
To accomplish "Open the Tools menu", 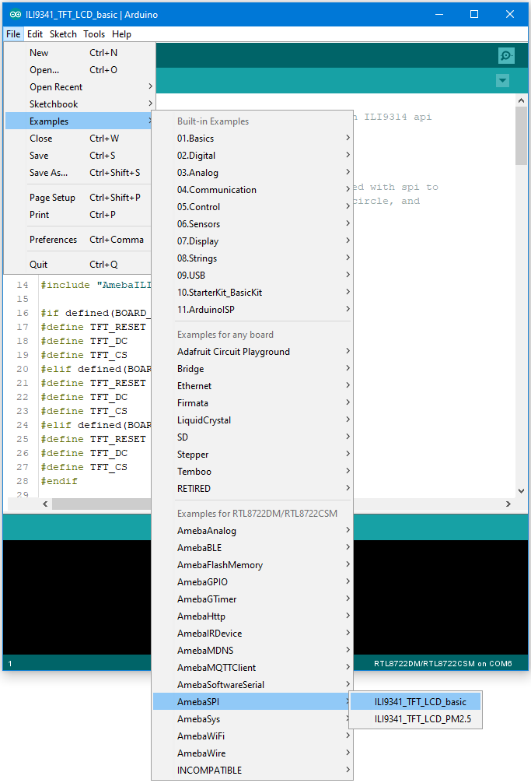I will click(94, 34).
